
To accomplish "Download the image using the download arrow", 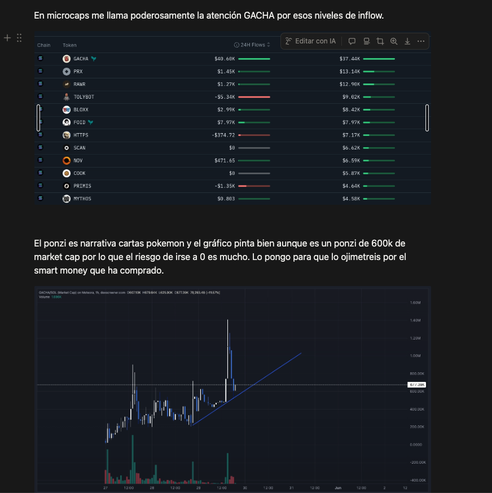I will pyautogui.click(x=407, y=41).
